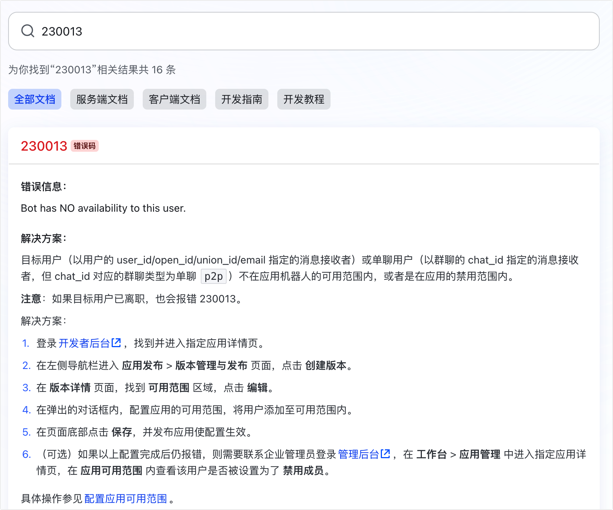Open the 开发者后台 link
Viewport: 613px width, 510px height.
pos(84,343)
